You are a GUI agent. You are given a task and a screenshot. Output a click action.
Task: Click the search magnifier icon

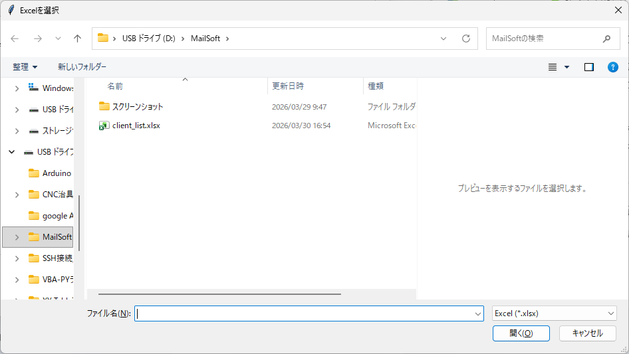click(x=606, y=39)
